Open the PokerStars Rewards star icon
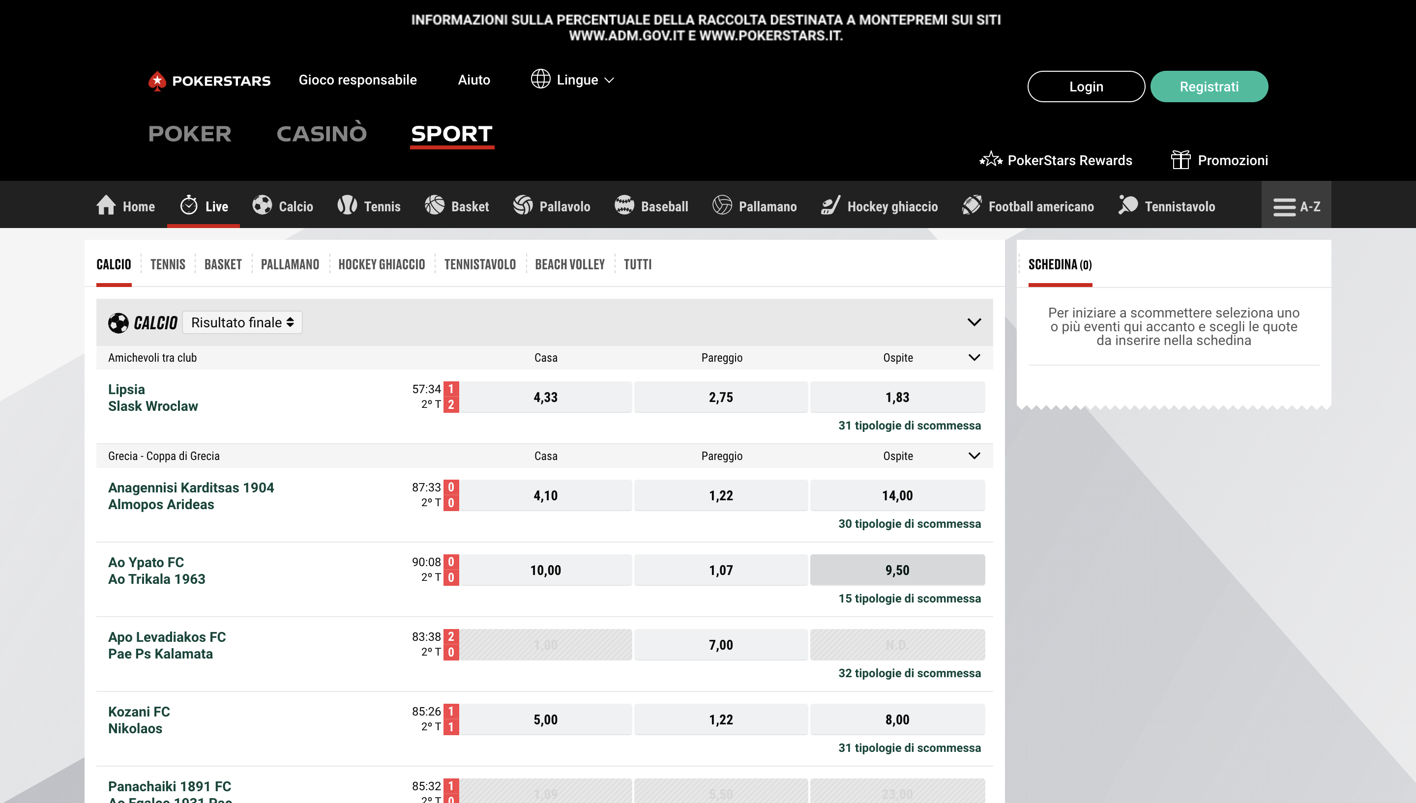The image size is (1416, 803). [990, 160]
